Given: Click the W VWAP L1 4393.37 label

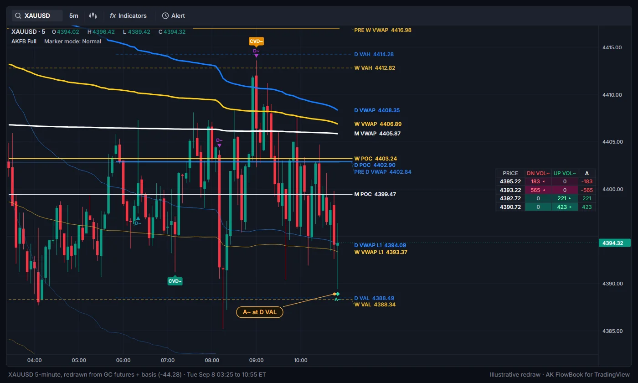Looking at the screenshot, I should (381, 252).
